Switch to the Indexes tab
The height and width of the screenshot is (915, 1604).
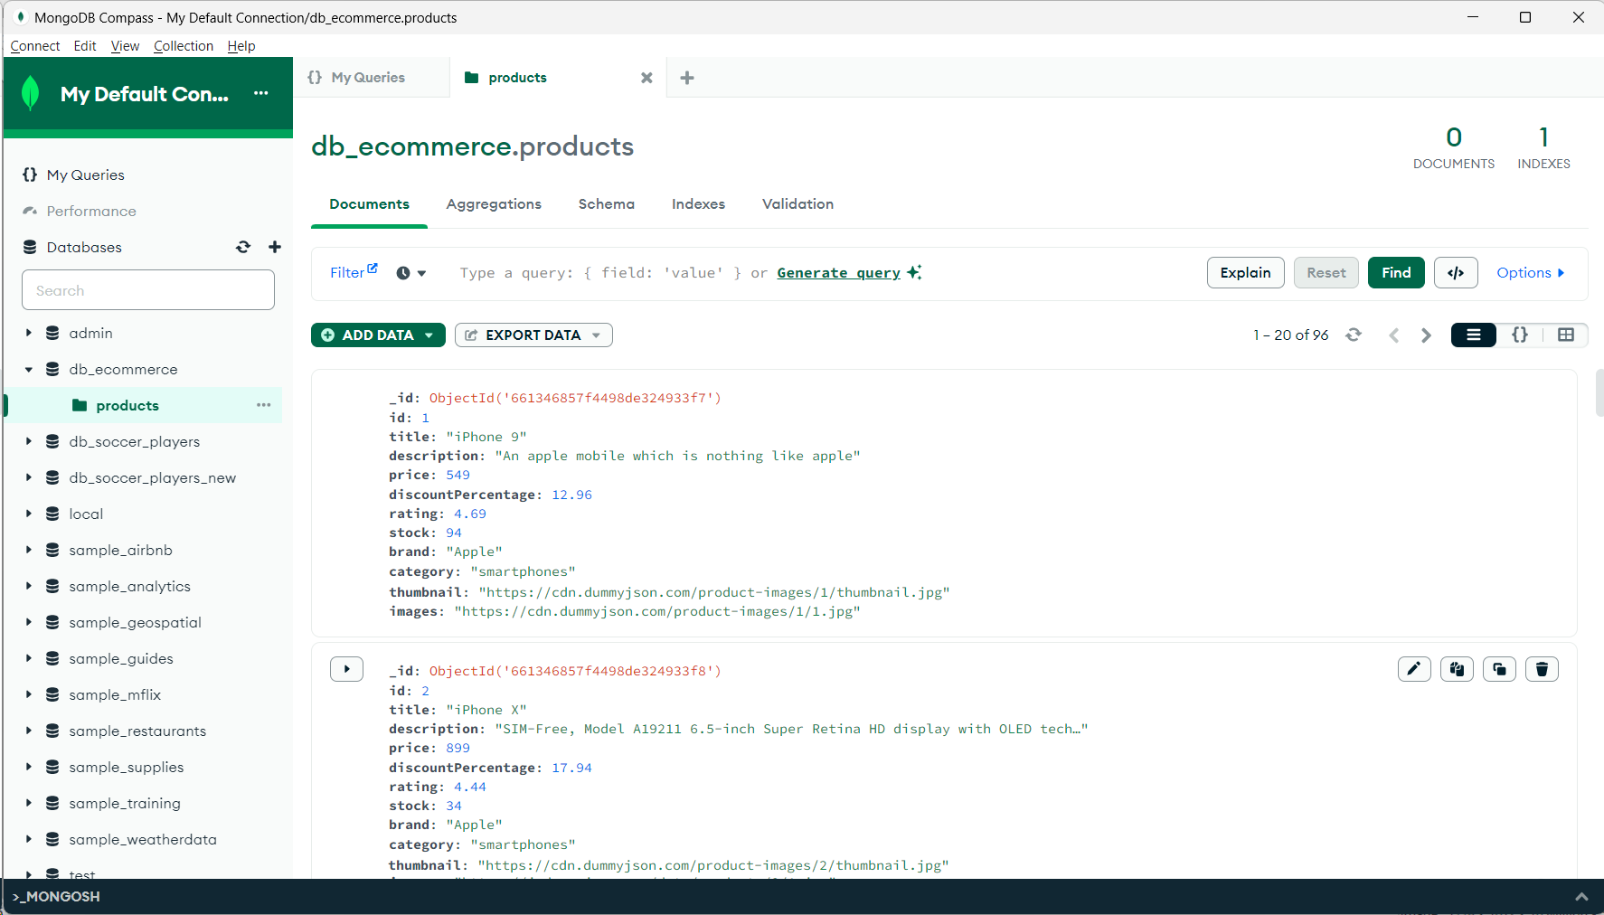coord(698,204)
